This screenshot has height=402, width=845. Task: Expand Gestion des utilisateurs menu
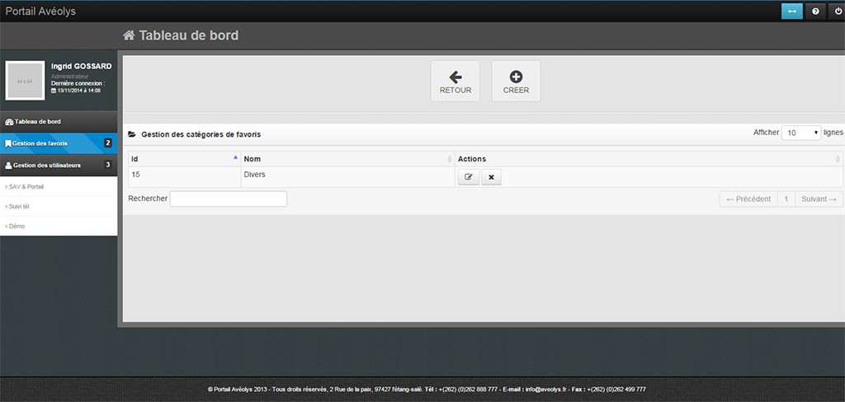(x=47, y=165)
